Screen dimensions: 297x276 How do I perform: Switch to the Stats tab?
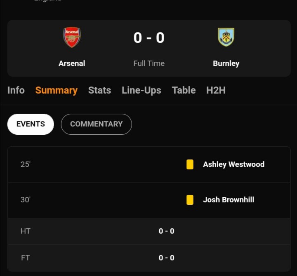[x=100, y=90]
